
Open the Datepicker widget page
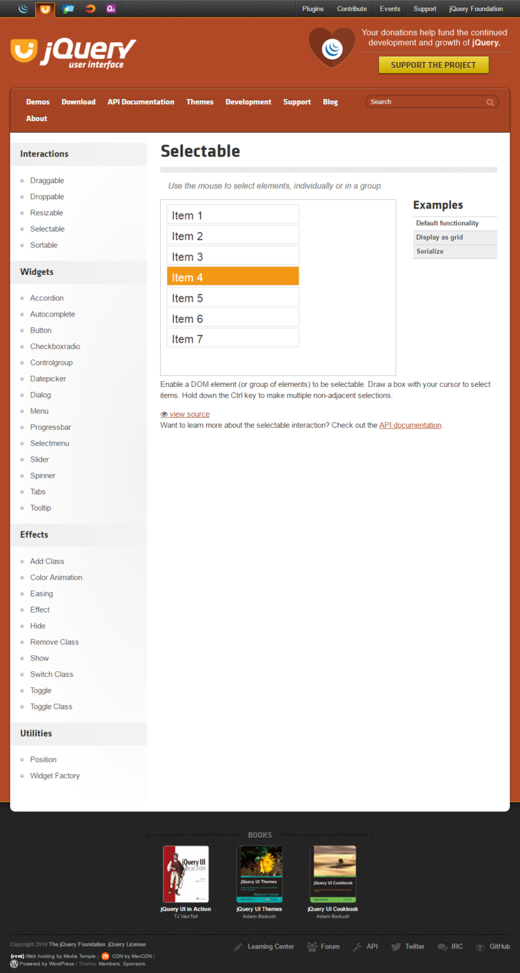pyautogui.click(x=48, y=379)
